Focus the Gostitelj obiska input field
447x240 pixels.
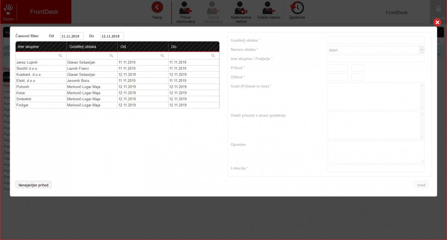(376, 40)
